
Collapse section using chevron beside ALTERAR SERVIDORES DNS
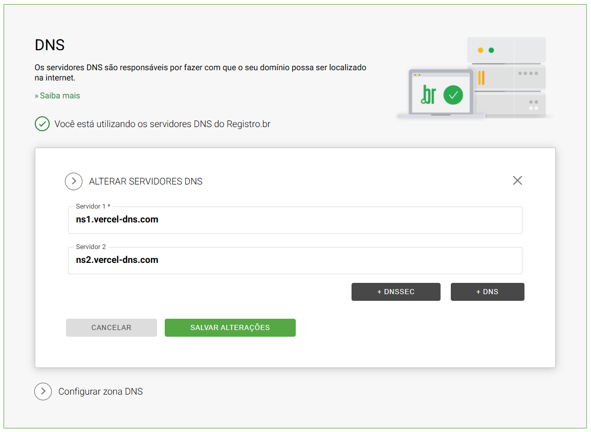click(x=74, y=181)
